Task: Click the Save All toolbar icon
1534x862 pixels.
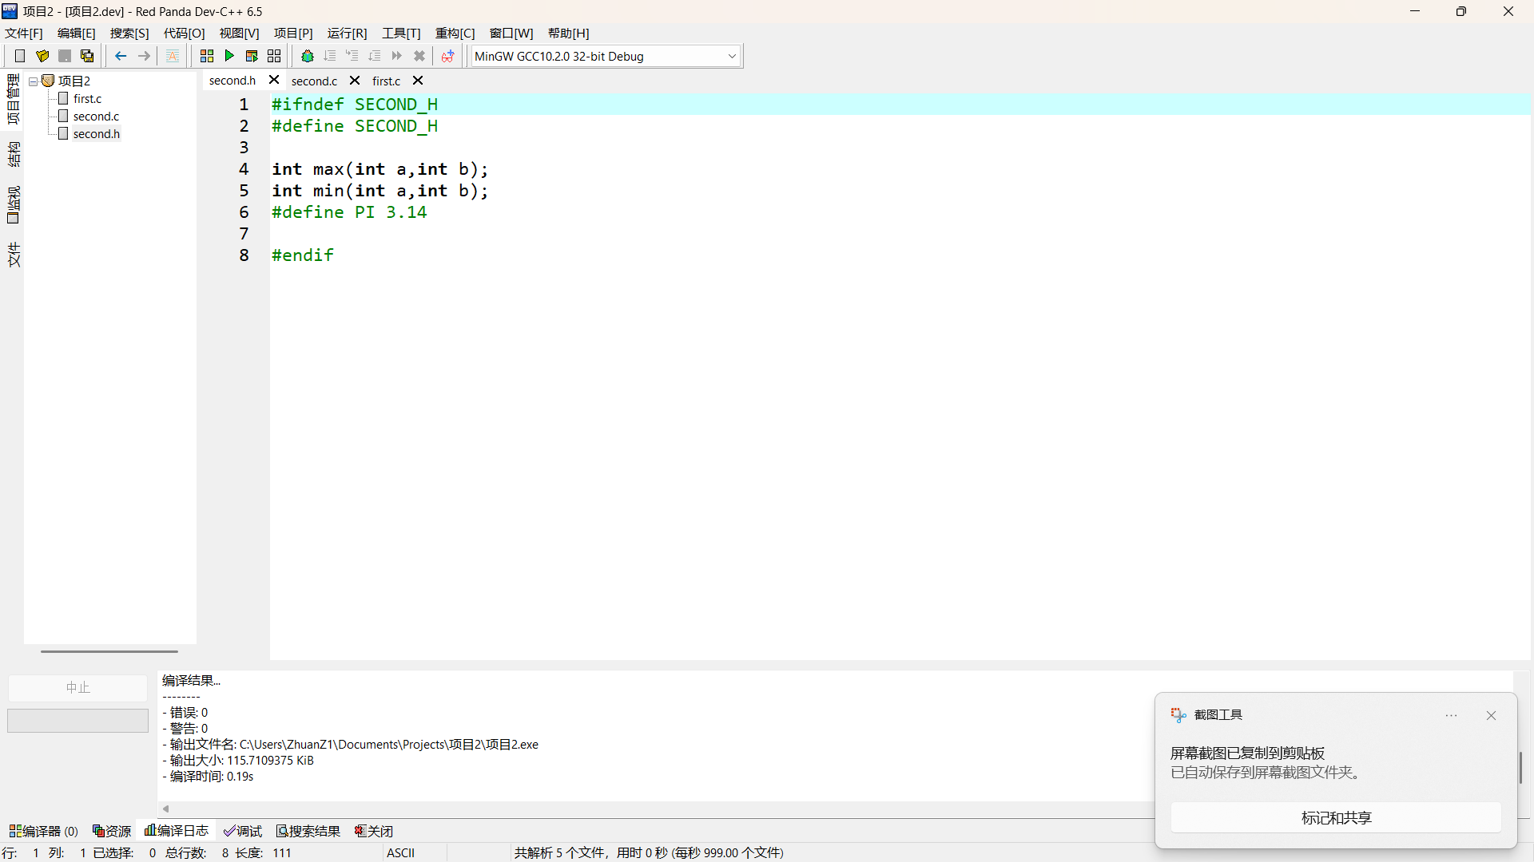Action: coord(87,56)
